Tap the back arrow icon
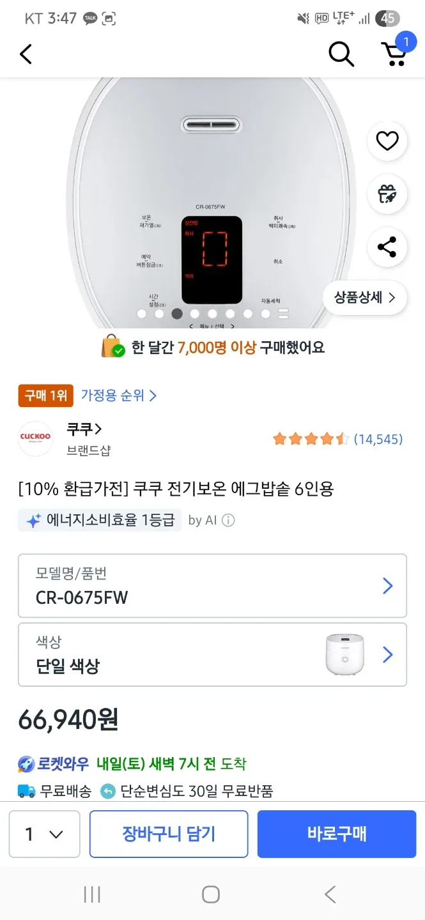This screenshot has height=920, width=425. coord(26,54)
